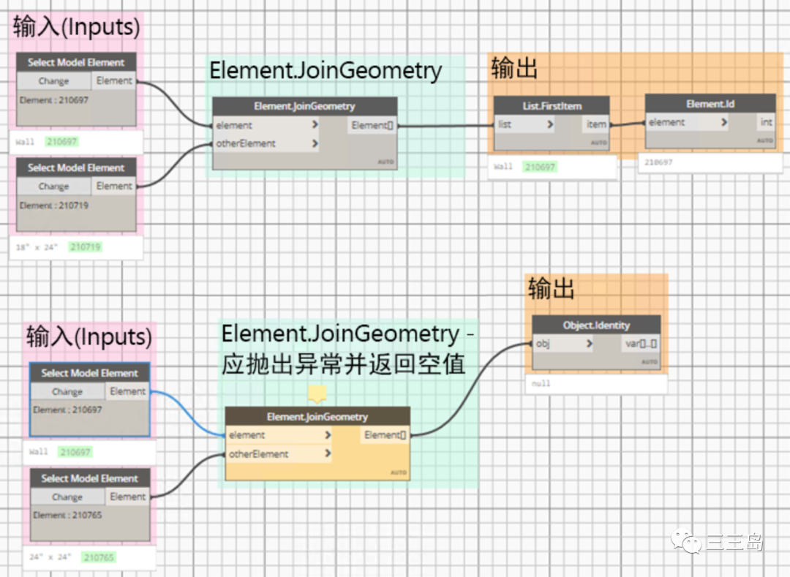This screenshot has height=577, width=790.
Task: Click the var[]..[] output port of Object.Identity
Action: pyautogui.click(x=641, y=344)
